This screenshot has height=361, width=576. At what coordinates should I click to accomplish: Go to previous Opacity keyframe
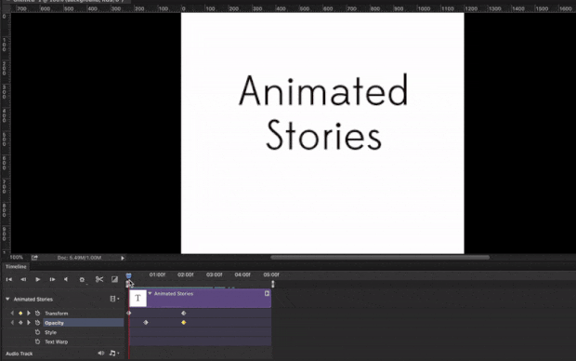(12, 323)
